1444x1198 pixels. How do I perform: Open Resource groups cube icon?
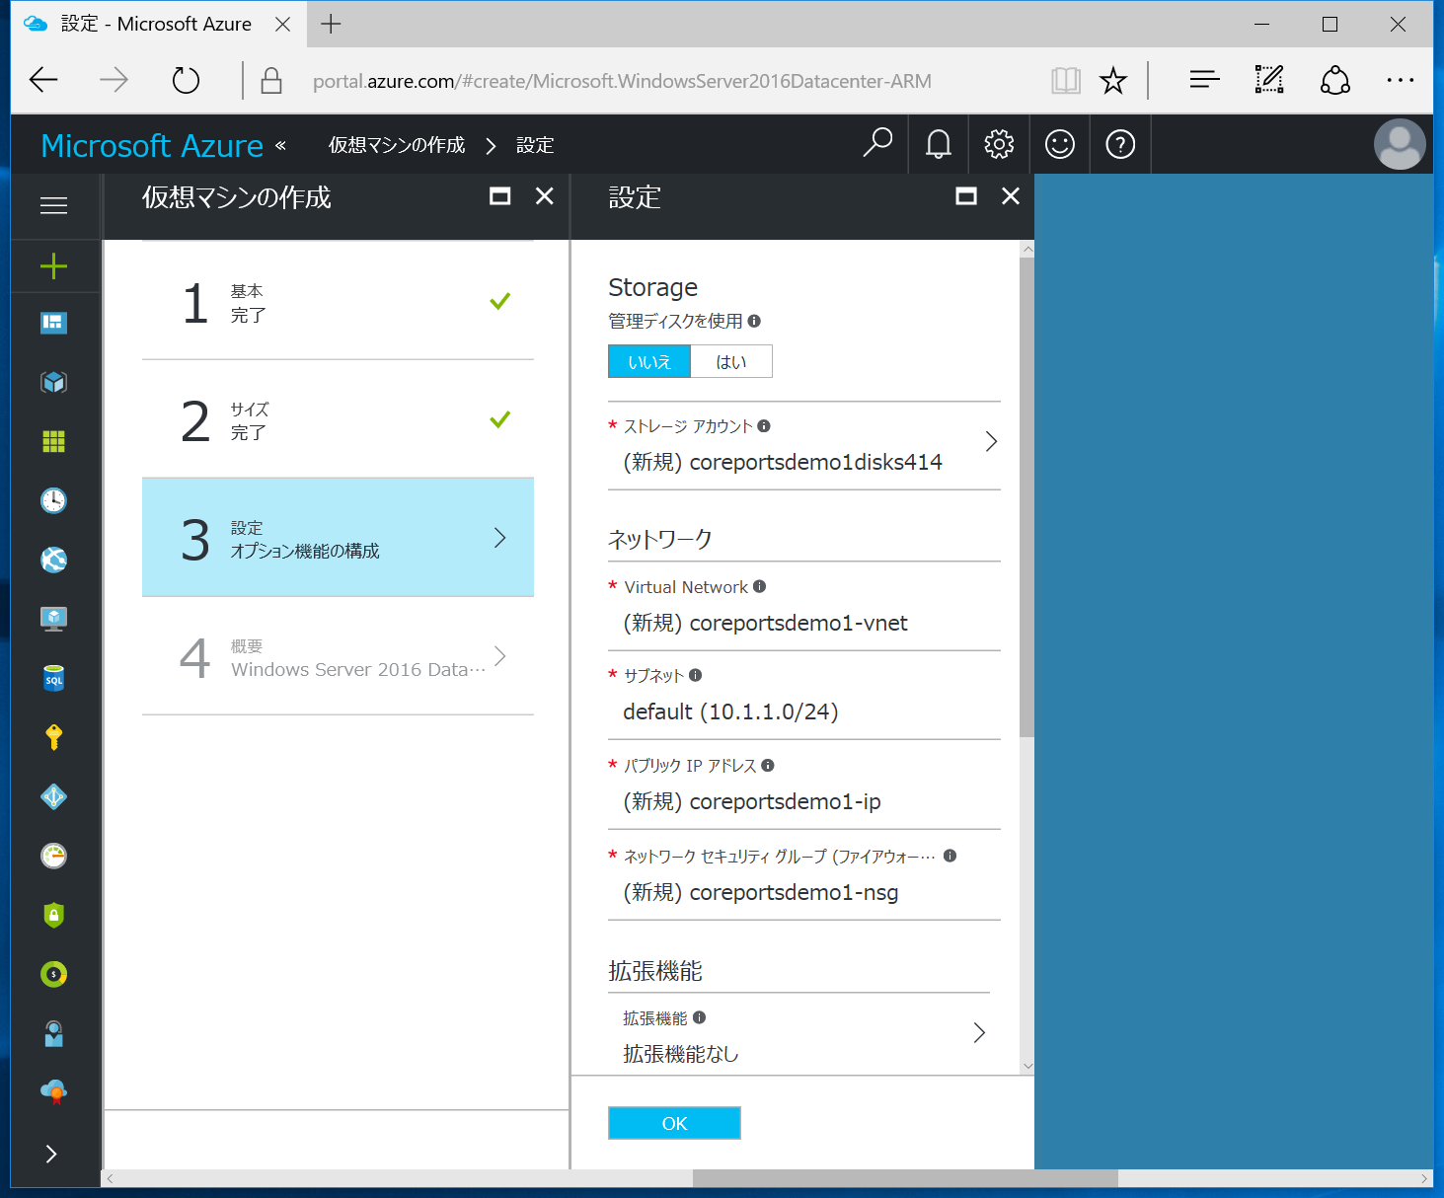[53, 382]
